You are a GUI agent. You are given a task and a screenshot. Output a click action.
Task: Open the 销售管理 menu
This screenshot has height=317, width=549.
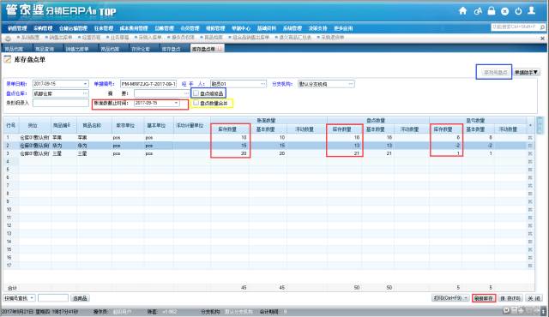pyautogui.click(x=17, y=28)
